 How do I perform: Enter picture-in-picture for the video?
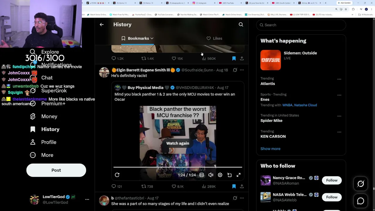pos(229,175)
